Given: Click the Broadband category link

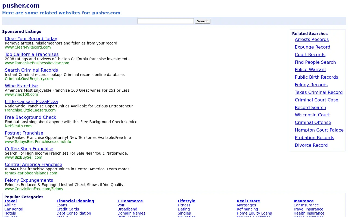Looking at the screenshot, I should [127, 209].
